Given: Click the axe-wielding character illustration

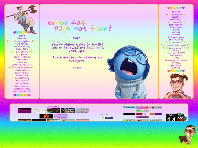Looking at the screenshot, I should click(22, 20).
